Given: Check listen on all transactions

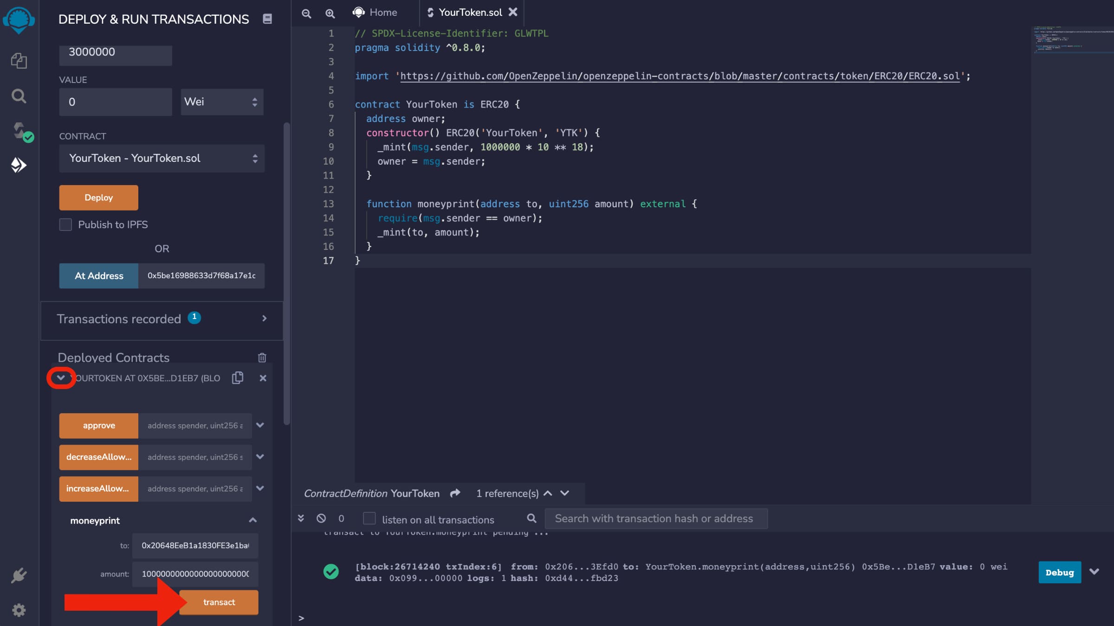Looking at the screenshot, I should (369, 518).
